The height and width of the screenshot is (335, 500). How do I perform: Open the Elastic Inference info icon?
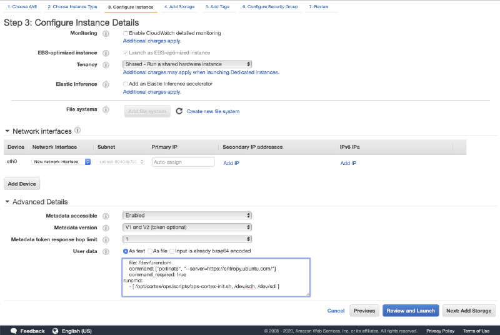point(106,84)
